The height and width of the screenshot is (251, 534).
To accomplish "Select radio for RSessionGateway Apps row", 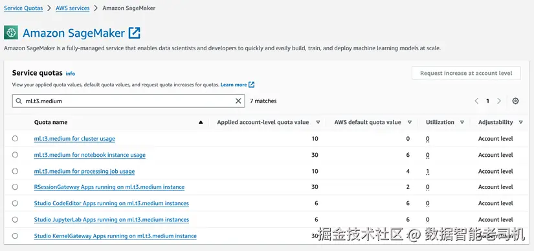I will [15, 187].
